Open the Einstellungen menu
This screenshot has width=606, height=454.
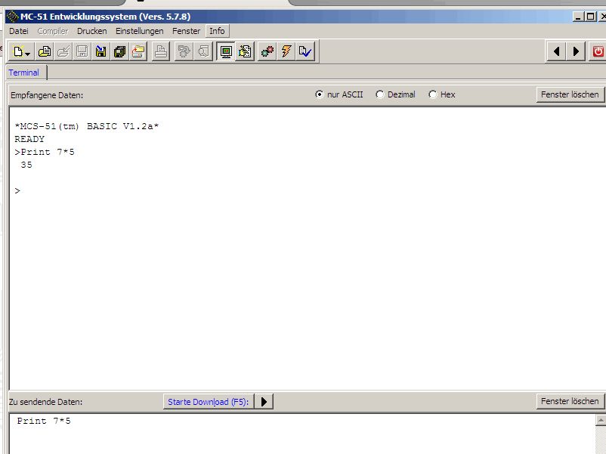140,31
